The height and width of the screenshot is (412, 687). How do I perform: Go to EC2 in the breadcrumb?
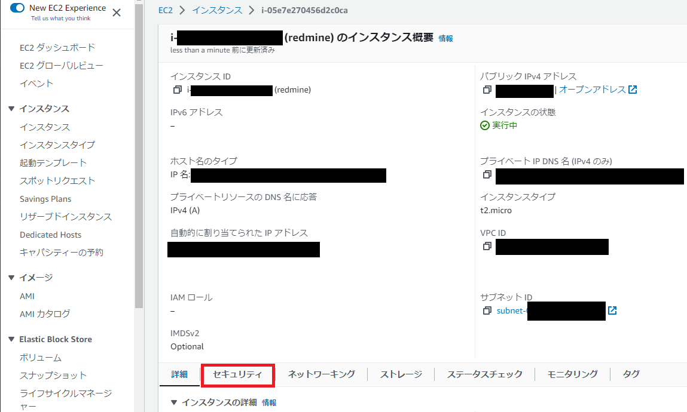(165, 10)
